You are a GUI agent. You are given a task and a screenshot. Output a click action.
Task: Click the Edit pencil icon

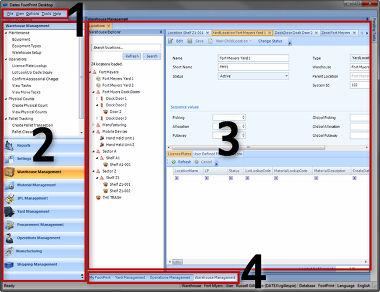click(x=171, y=41)
